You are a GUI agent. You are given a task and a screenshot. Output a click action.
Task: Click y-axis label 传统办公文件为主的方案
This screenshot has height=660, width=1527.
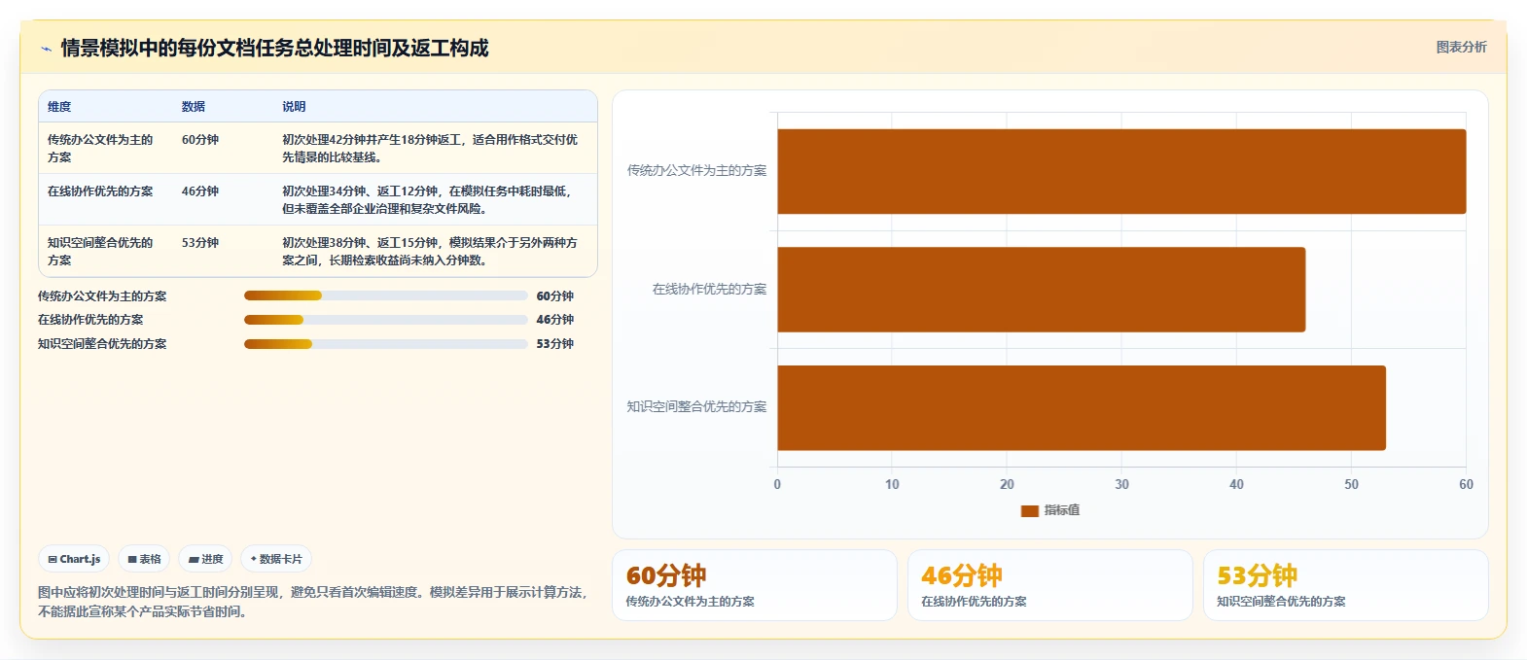(696, 171)
